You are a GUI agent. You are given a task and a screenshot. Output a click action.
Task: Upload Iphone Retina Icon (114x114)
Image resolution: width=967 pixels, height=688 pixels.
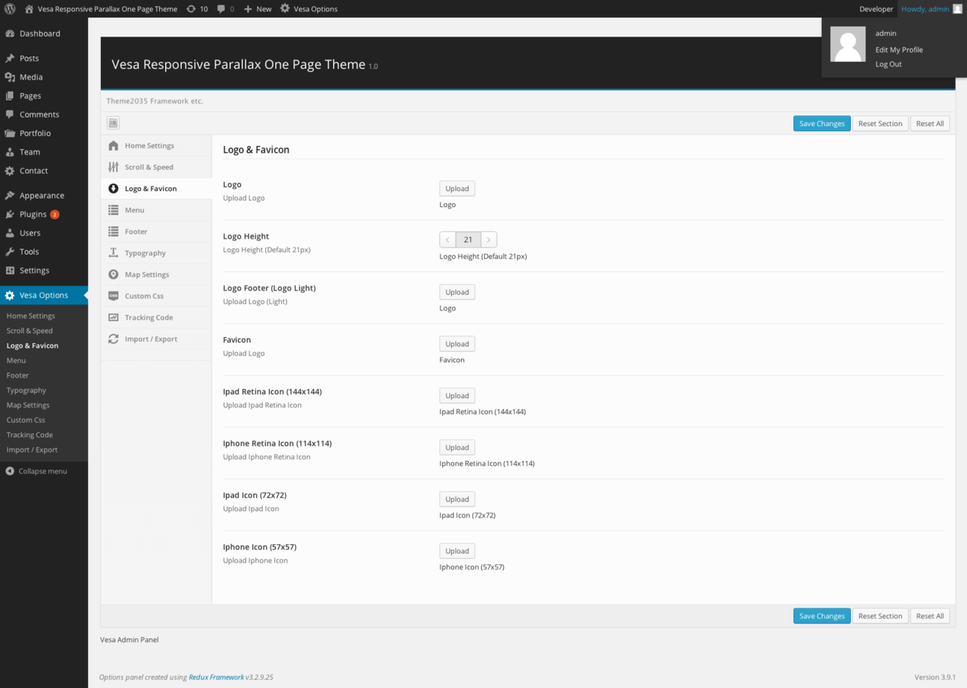tap(457, 447)
